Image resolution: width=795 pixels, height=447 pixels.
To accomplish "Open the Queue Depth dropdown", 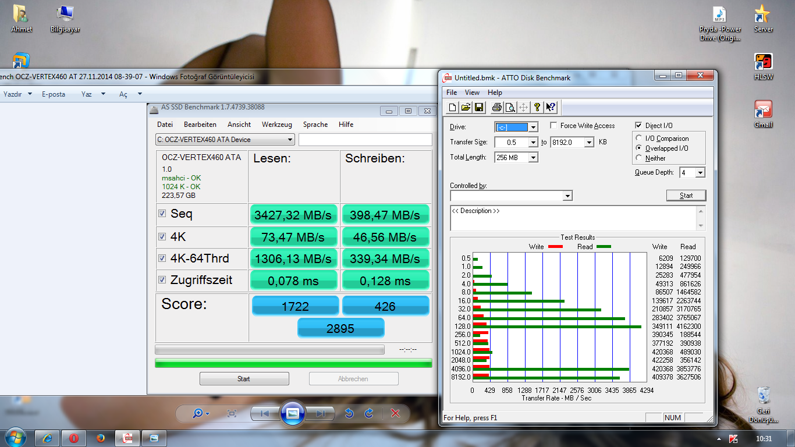I will 700,172.
